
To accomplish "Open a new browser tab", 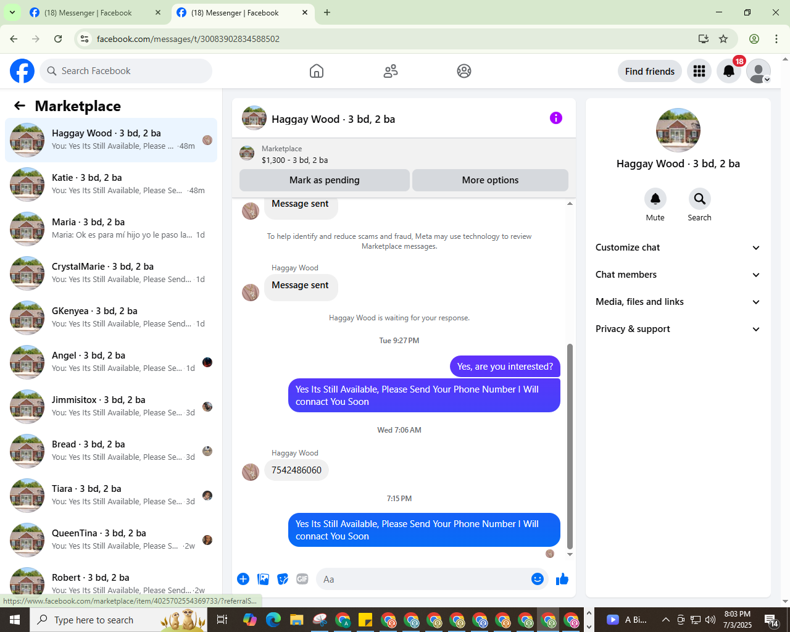I will tap(327, 12).
